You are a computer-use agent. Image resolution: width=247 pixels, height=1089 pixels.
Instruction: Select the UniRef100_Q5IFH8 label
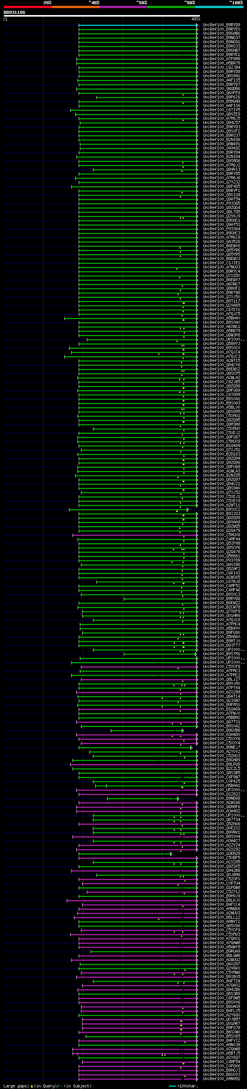point(221,543)
